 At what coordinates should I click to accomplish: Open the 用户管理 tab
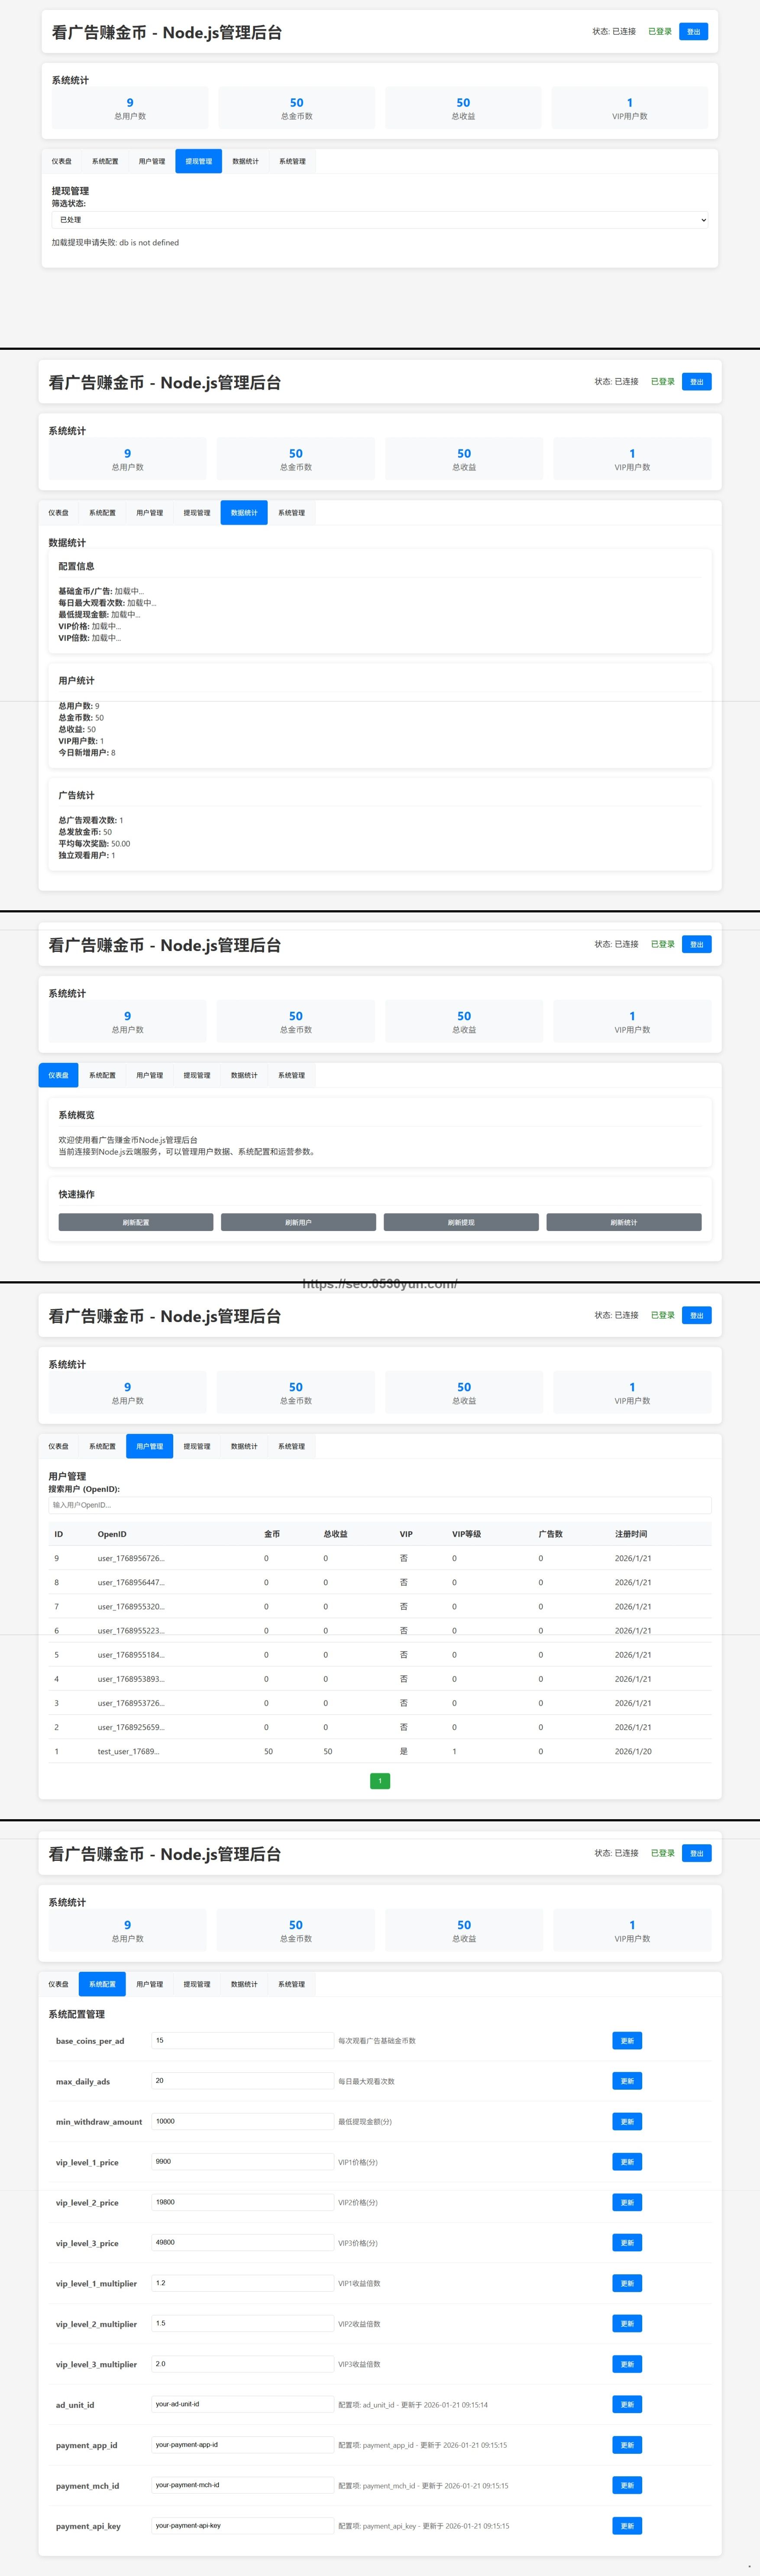point(149,1446)
